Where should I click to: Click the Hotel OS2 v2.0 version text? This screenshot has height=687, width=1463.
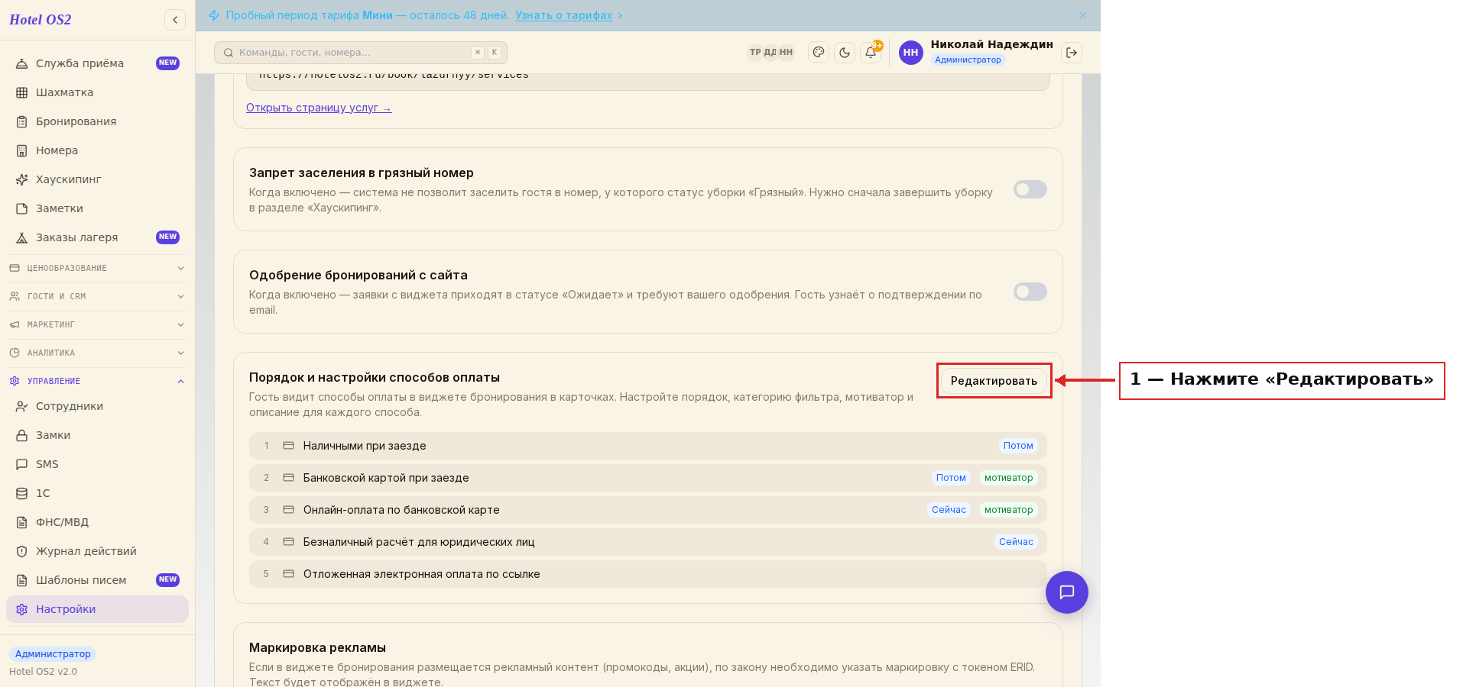click(x=43, y=672)
